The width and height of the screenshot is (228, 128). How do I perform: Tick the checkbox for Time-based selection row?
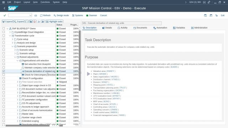coord(4,82)
